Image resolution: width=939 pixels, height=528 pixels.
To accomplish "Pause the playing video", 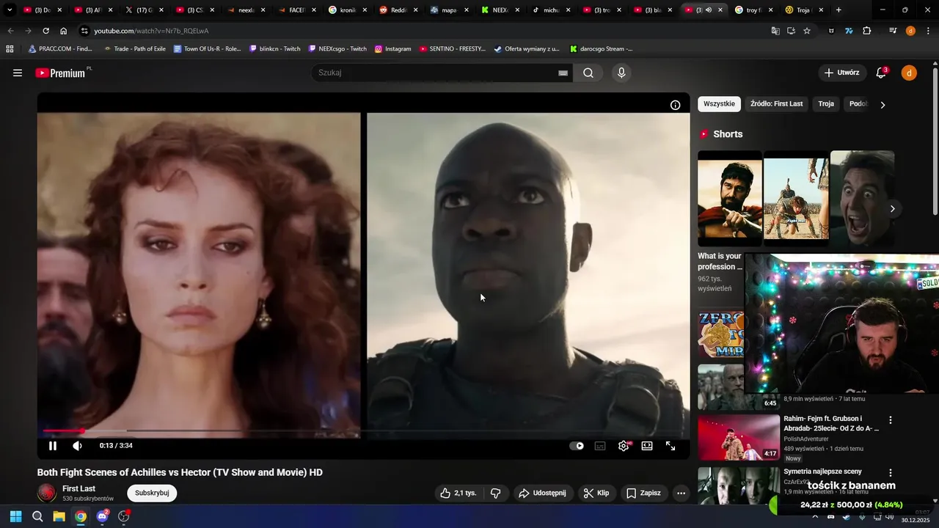I will (53, 446).
